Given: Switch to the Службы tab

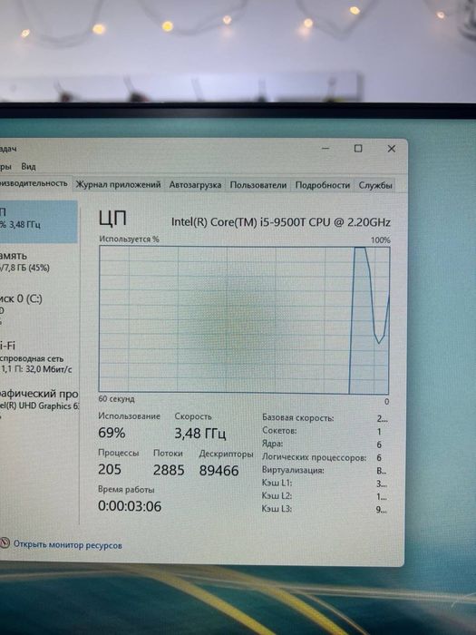Looking at the screenshot, I should pos(375,185).
